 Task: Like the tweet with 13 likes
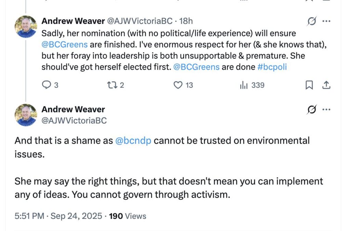pyautogui.click(x=178, y=85)
